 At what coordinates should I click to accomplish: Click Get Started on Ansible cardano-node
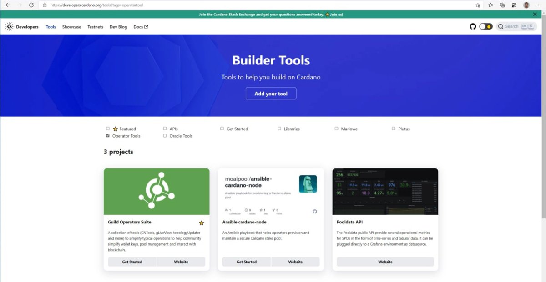247,262
